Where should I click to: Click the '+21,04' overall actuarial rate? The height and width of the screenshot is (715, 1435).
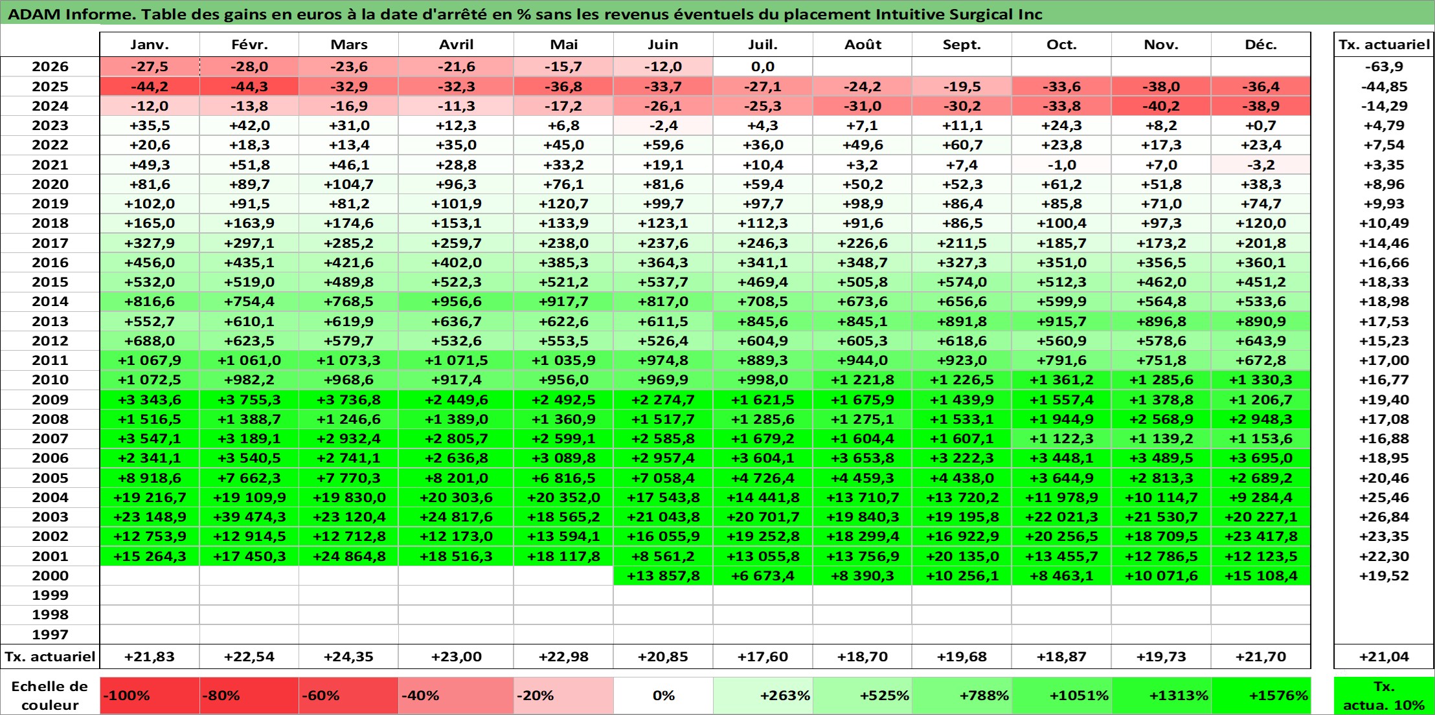tap(1384, 656)
